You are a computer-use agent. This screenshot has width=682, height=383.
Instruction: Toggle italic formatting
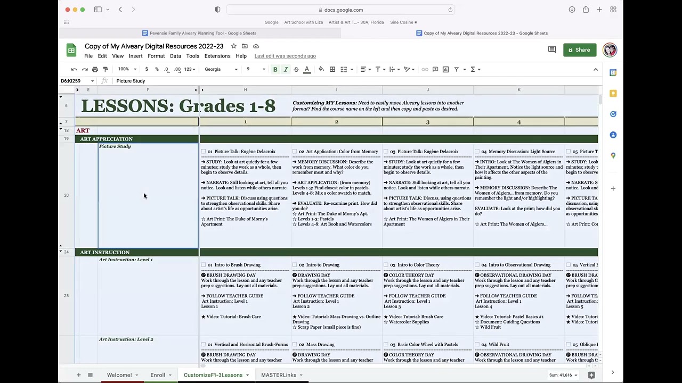coord(286,69)
